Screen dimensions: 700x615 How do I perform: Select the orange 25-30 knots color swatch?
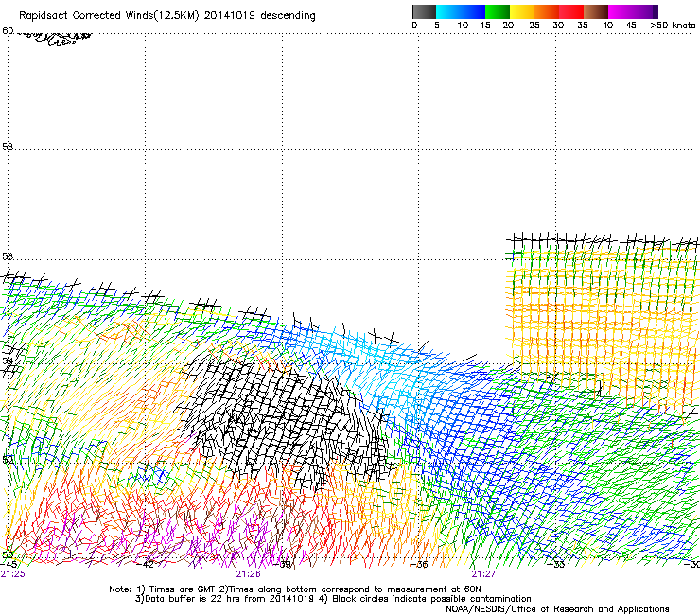click(x=547, y=11)
